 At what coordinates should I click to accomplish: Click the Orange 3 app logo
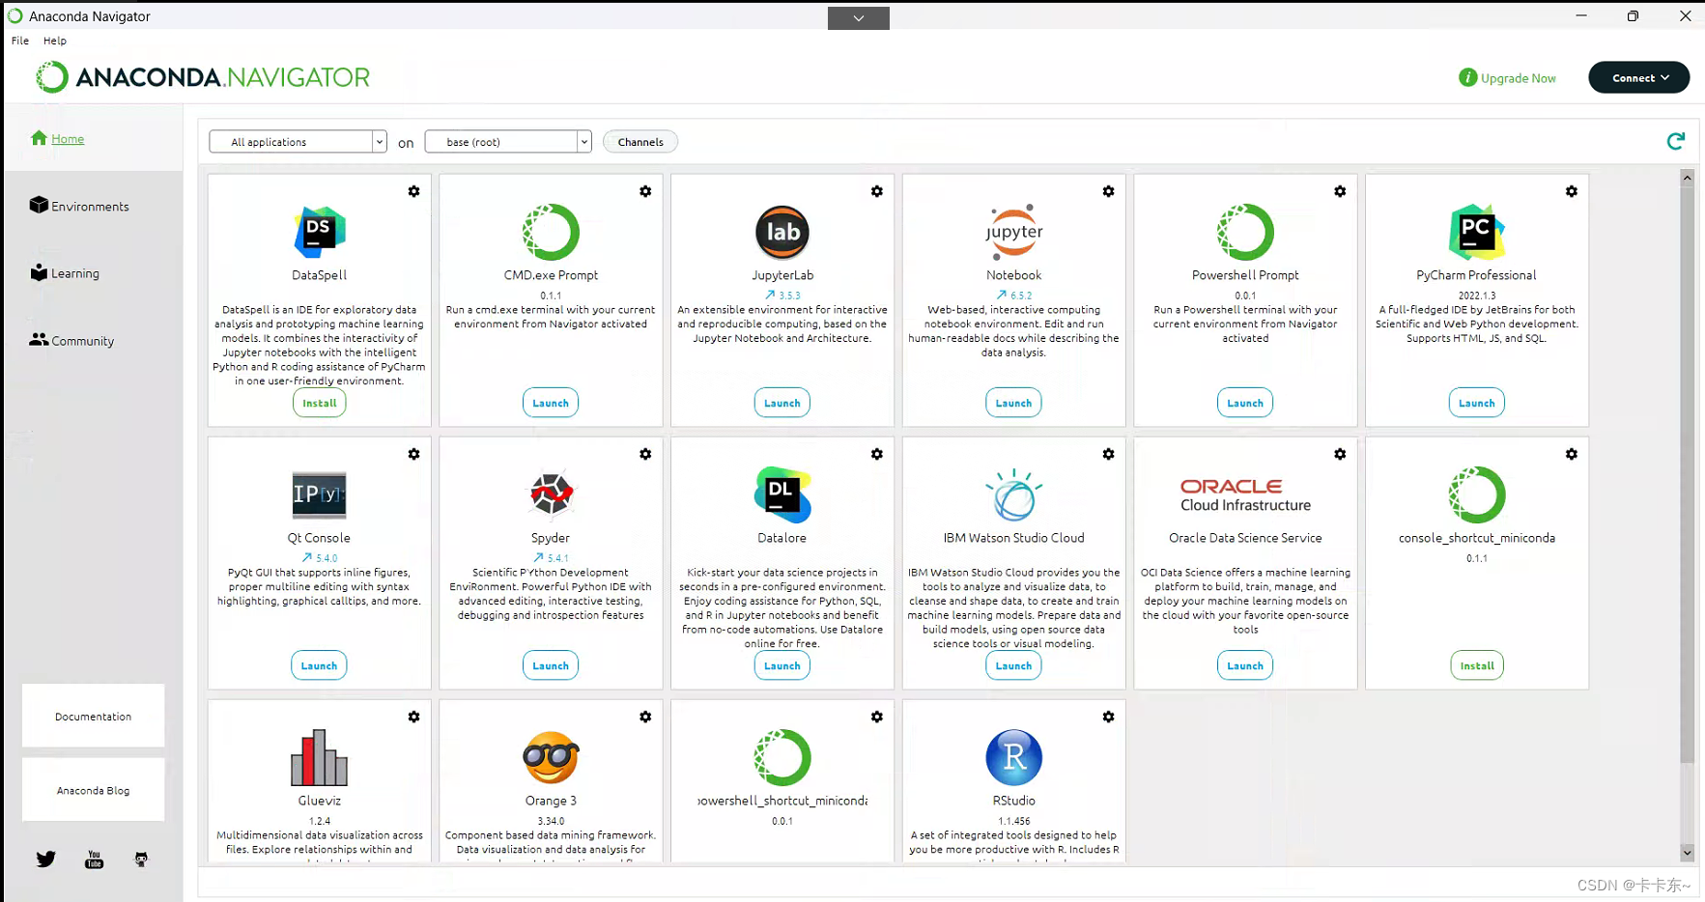[x=551, y=757]
